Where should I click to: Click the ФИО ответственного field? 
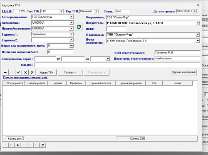[x=177, y=53]
